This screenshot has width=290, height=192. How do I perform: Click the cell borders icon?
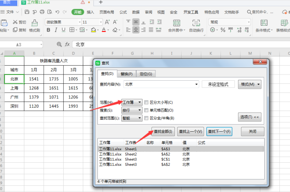point(72,30)
